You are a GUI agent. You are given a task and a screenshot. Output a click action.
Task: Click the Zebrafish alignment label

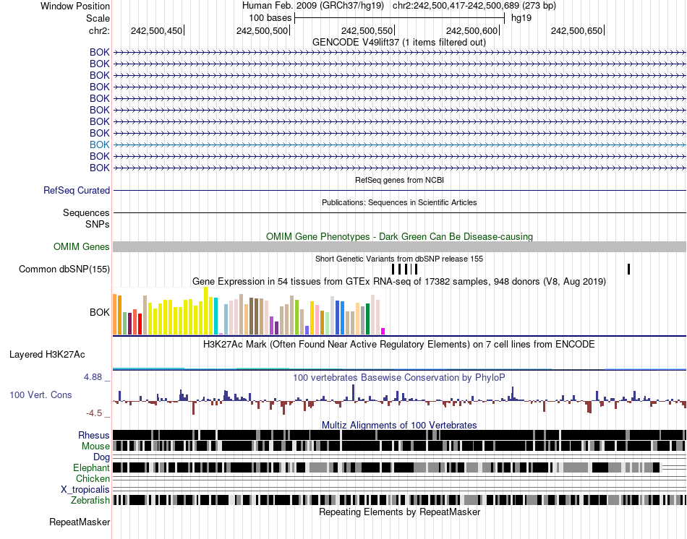[x=90, y=501]
